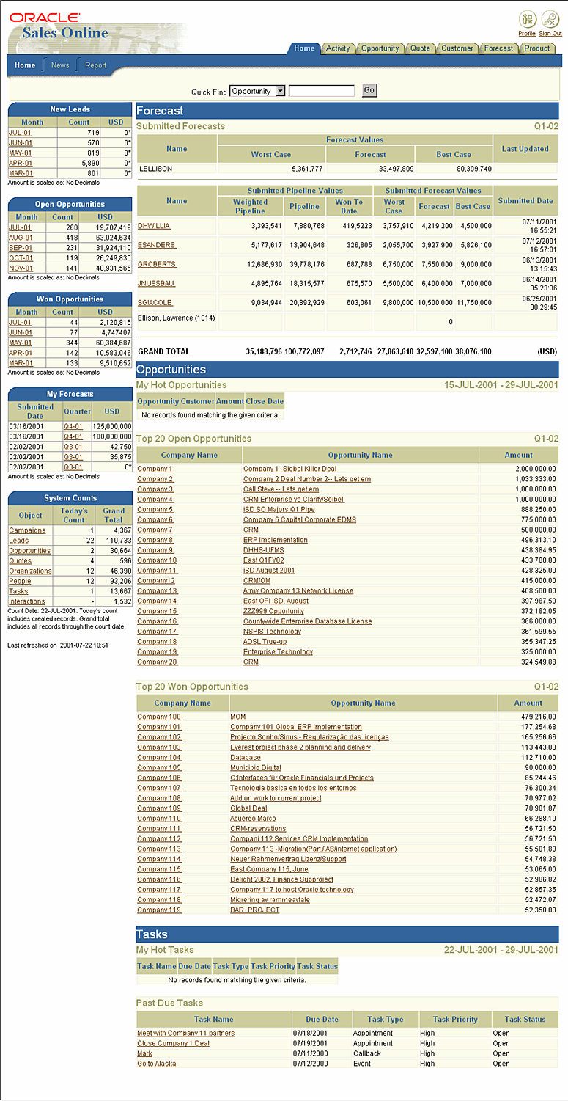Switch to the Activity tab

tap(338, 48)
